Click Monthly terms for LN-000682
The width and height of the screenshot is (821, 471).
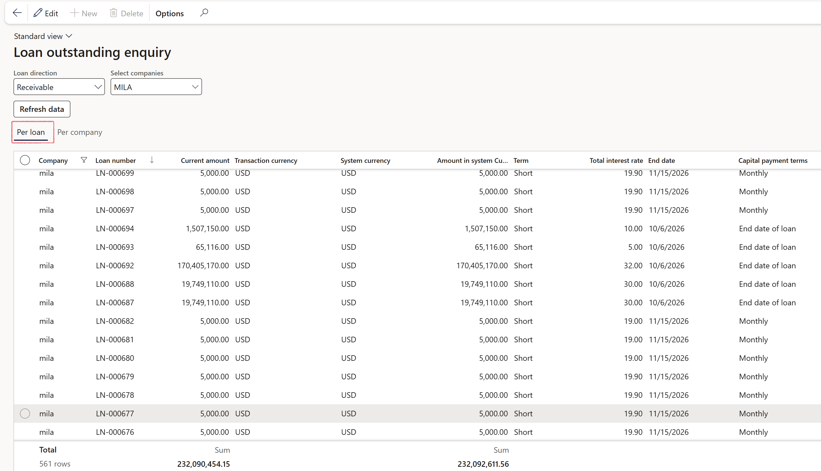(x=753, y=321)
